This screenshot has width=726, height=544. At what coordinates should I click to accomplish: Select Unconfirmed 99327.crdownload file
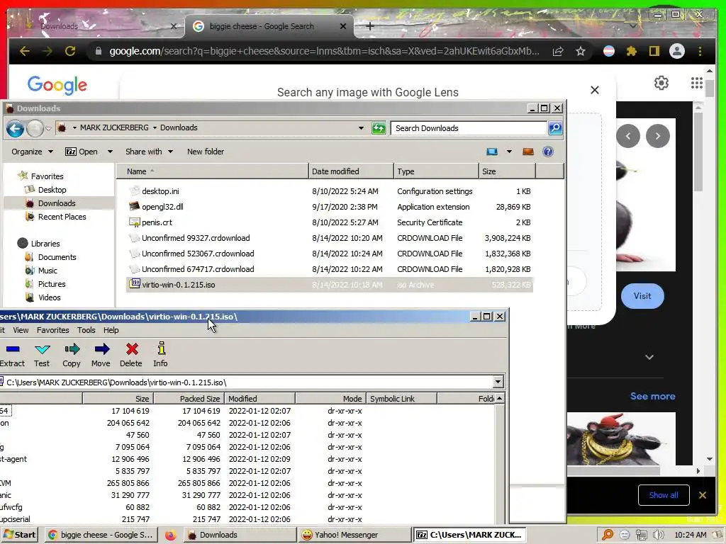[196, 238]
